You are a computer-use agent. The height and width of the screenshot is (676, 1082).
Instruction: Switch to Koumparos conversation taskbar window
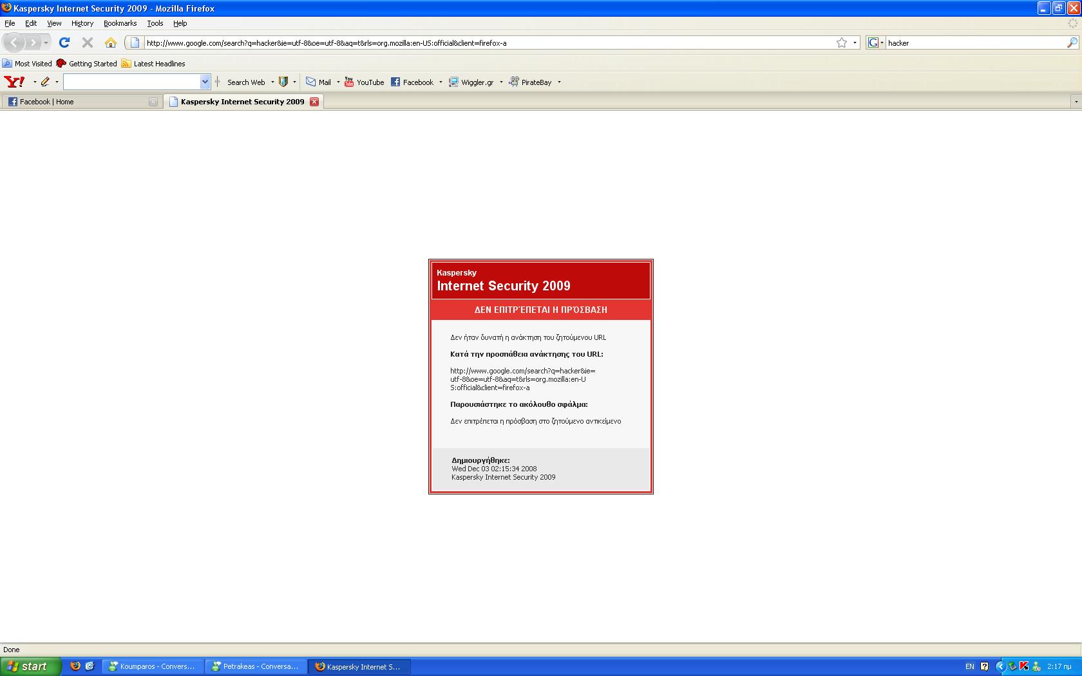click(153, 666)
